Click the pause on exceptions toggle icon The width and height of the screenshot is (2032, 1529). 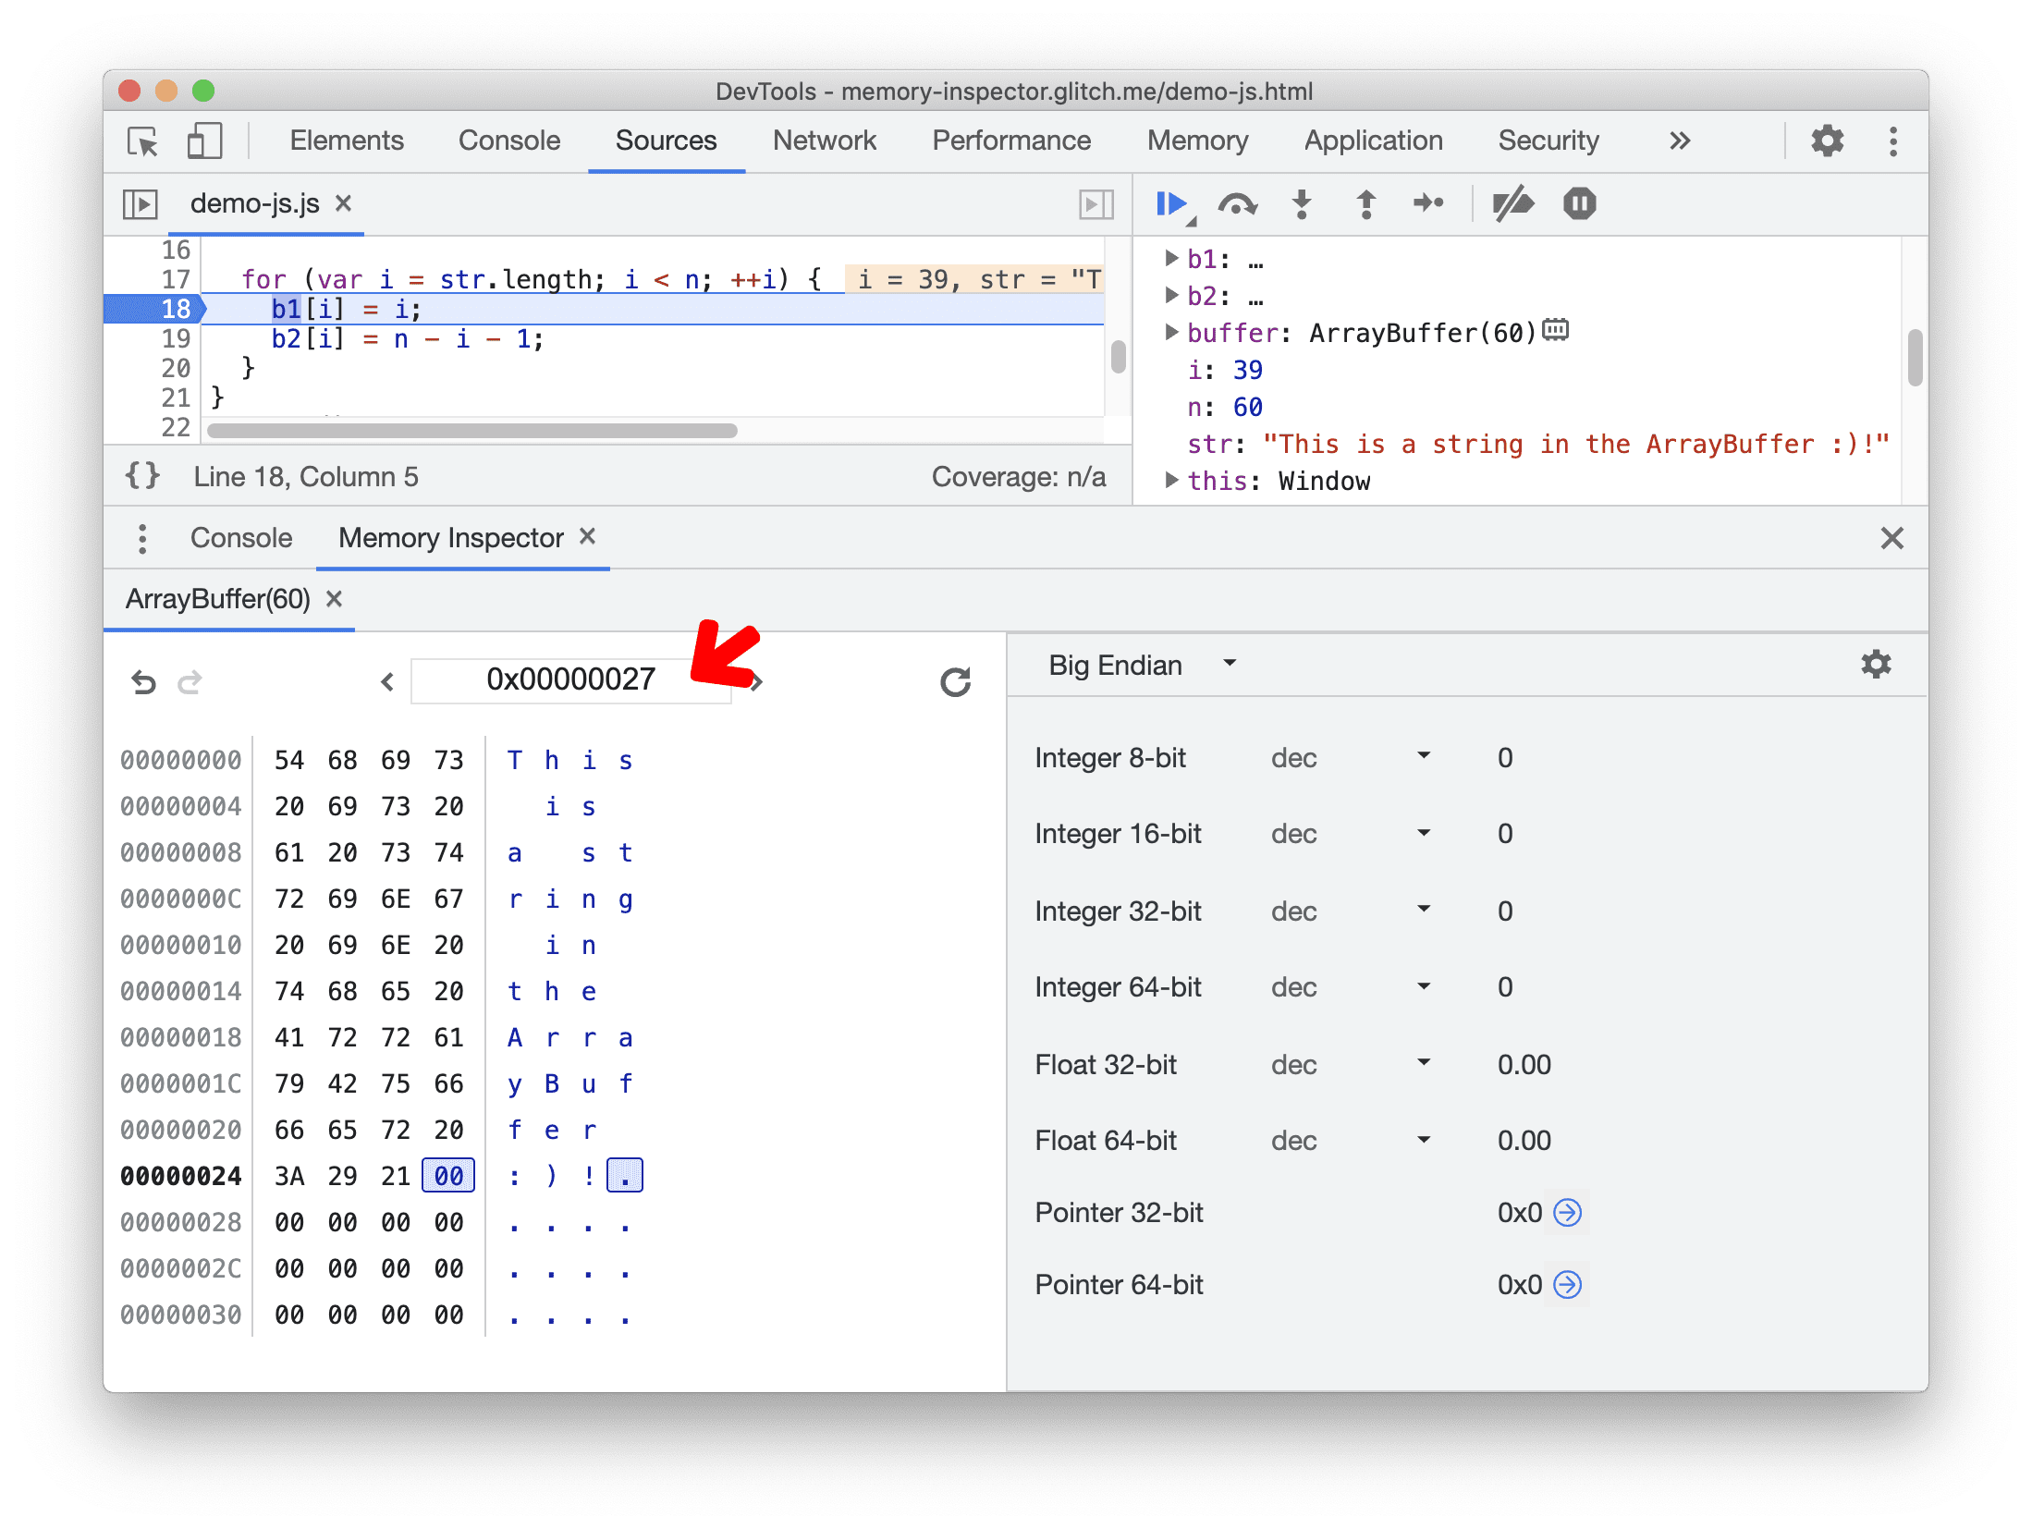click(x=1579, y=204)
